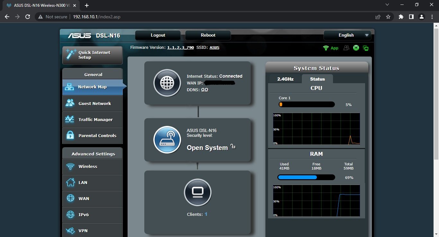This screenshot has width=439, height=237.
Task: Open the Clients computer icon
Action: (198, 192)
